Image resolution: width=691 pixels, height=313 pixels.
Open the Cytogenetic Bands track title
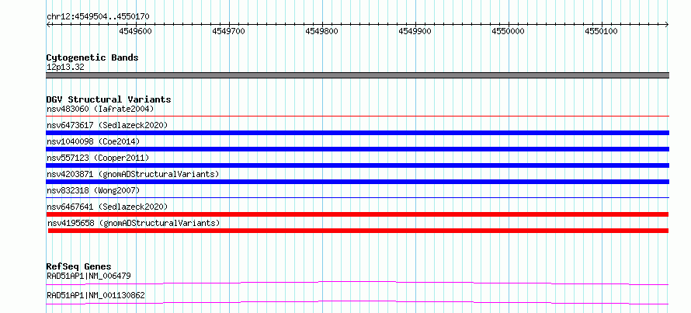click(92, 57)
